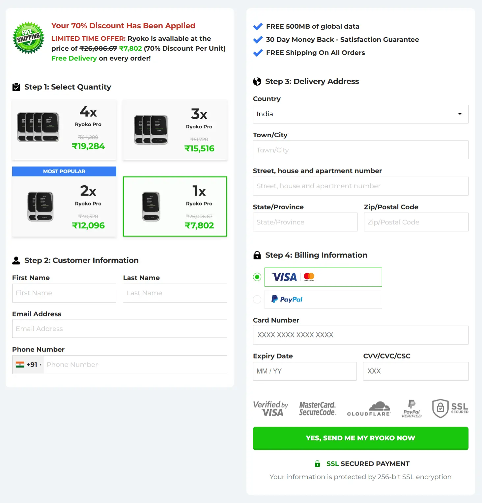Focus the Expiry Date MM / YY field
Screen dimensions: 482x503
pos(304,371)
